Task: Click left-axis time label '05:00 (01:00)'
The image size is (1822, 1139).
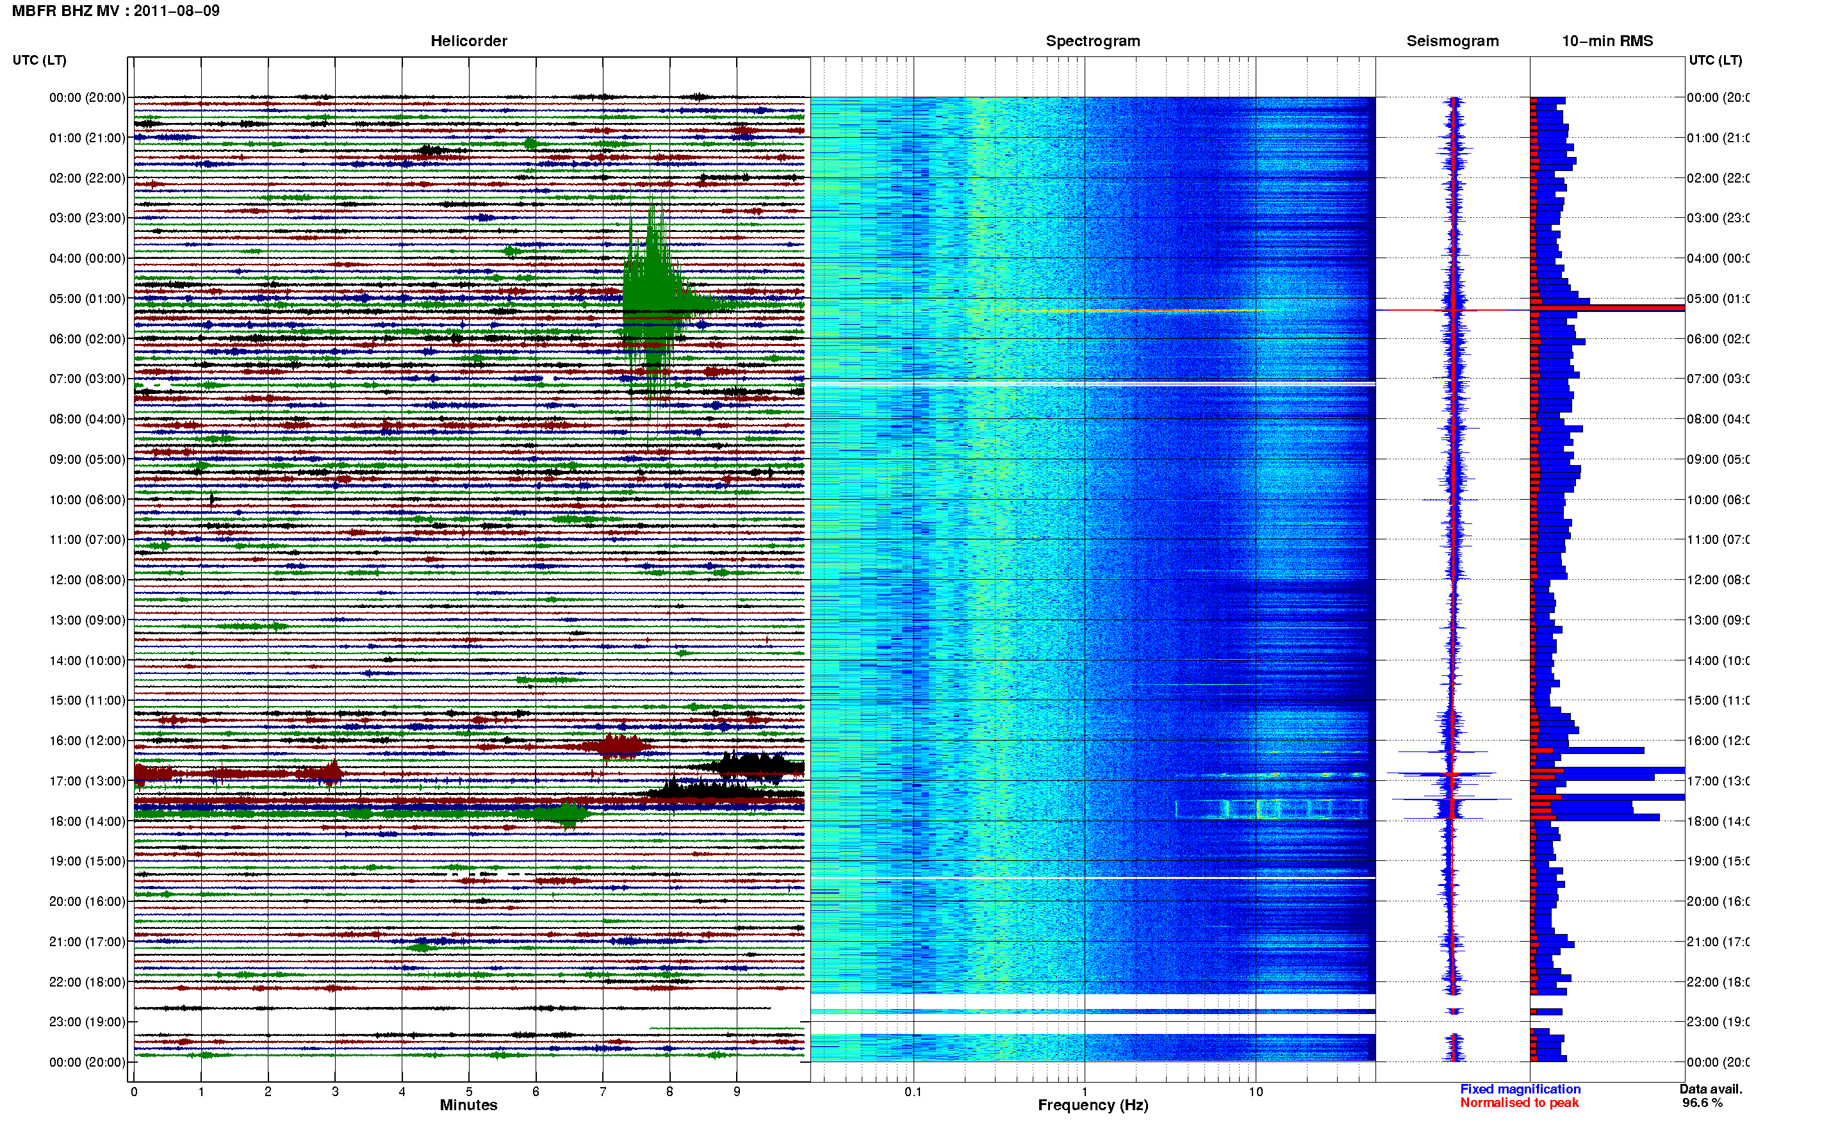Action: pyautogui.click(x=87, y=299)
